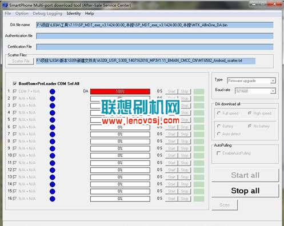
Task: Click port 11 blue status indicator
Action: click(53, 163)
